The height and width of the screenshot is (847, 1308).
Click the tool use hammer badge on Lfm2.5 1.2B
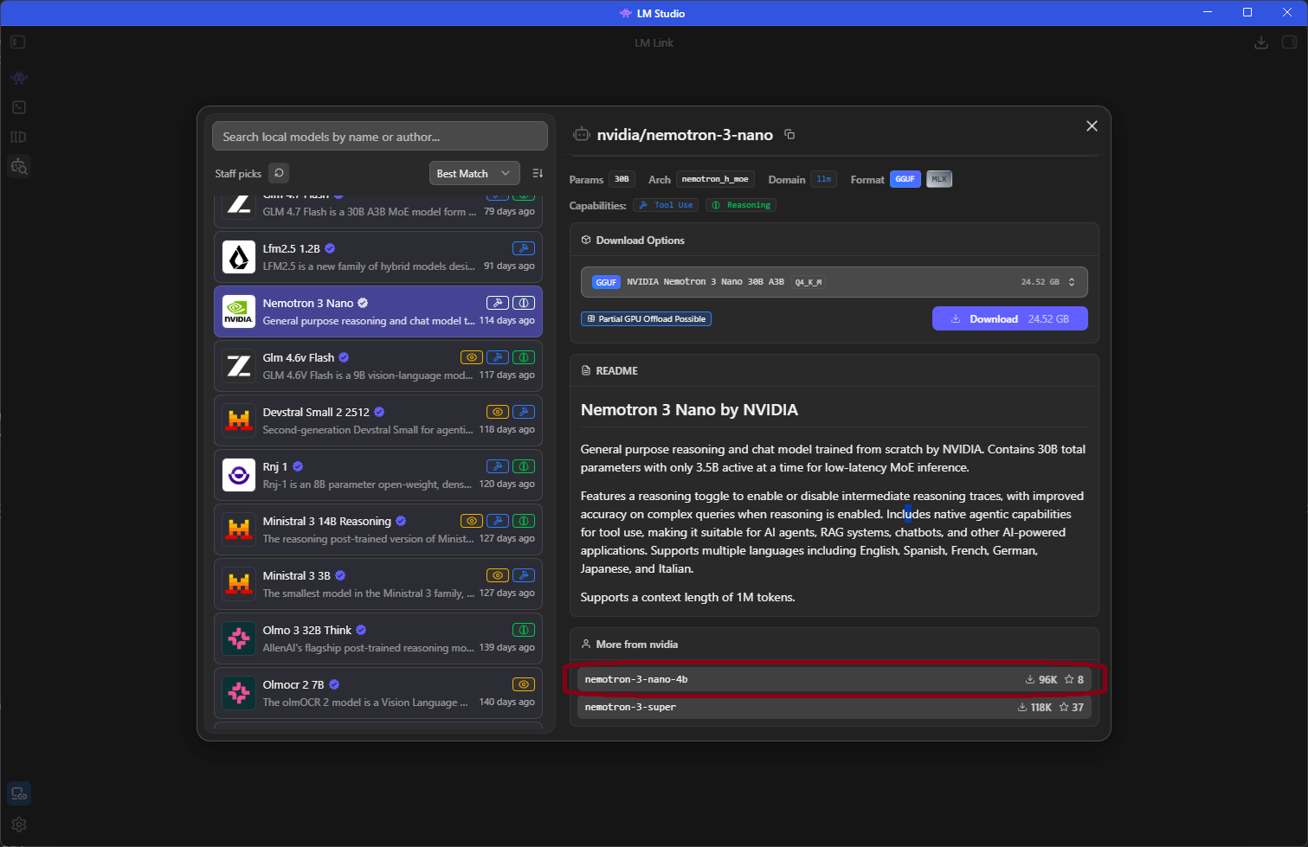[524, 248]
